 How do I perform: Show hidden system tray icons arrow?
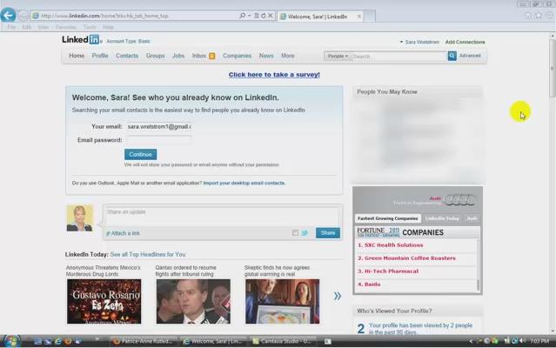471,341
